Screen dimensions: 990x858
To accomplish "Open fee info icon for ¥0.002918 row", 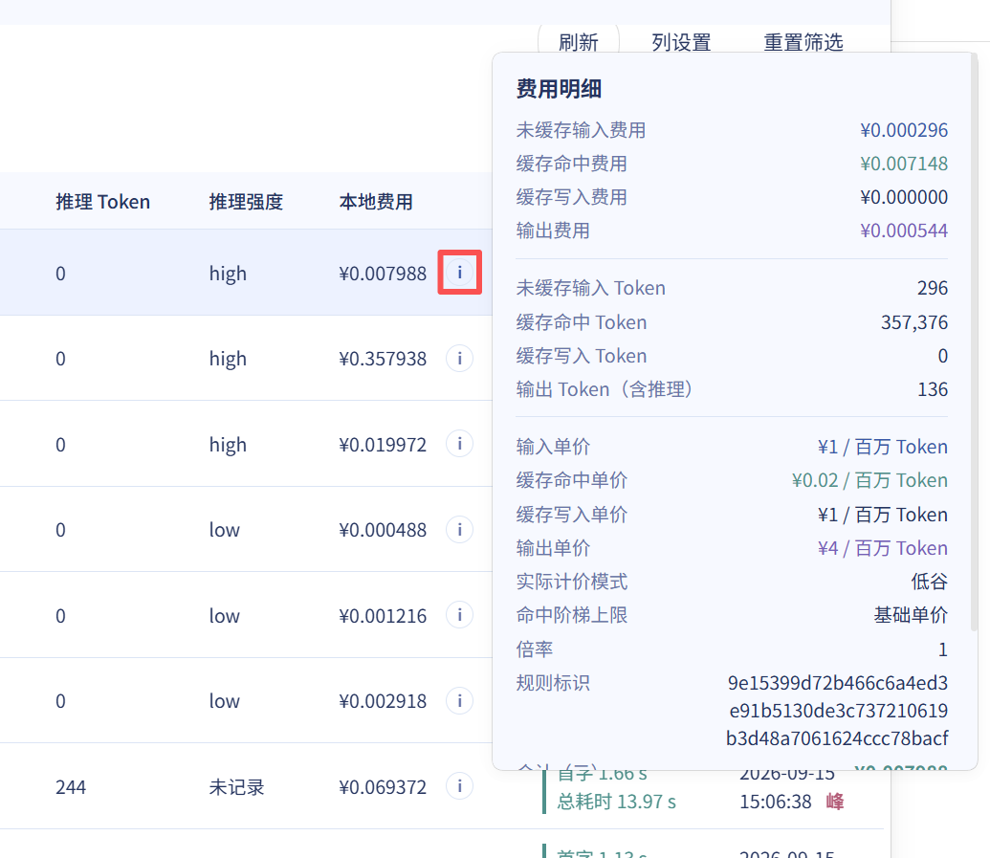I will [460, 701].
